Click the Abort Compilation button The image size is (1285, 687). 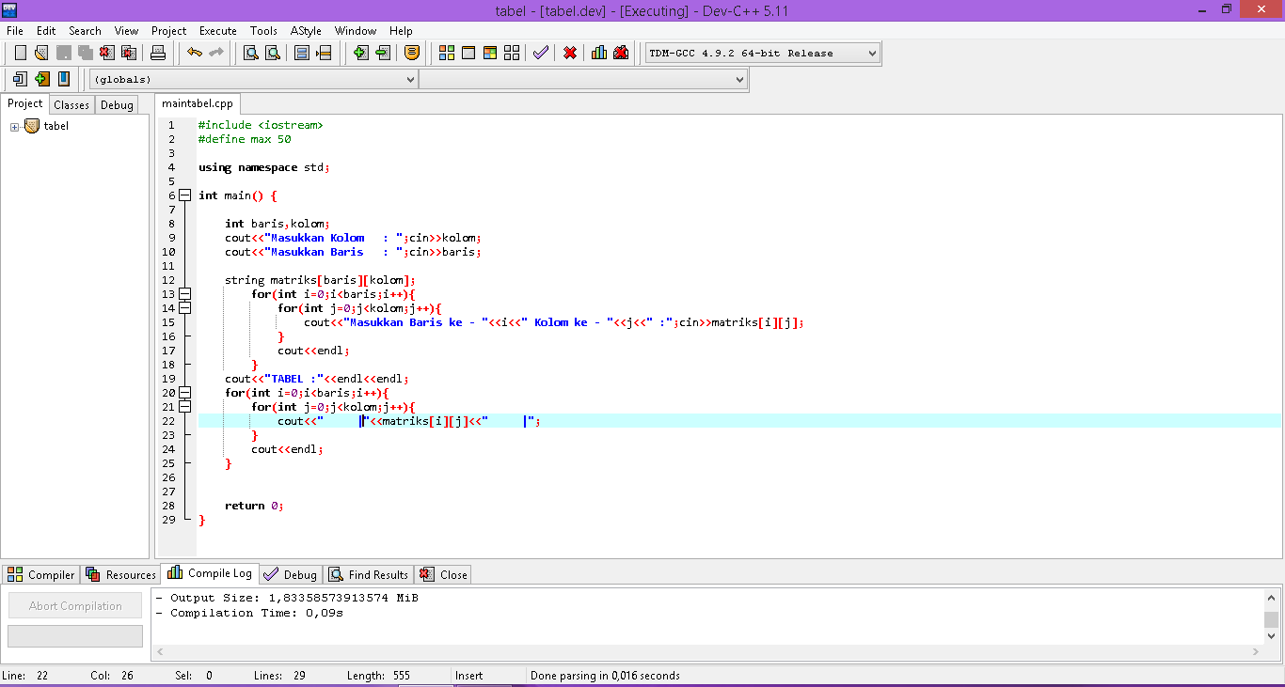tap(75, 605)
